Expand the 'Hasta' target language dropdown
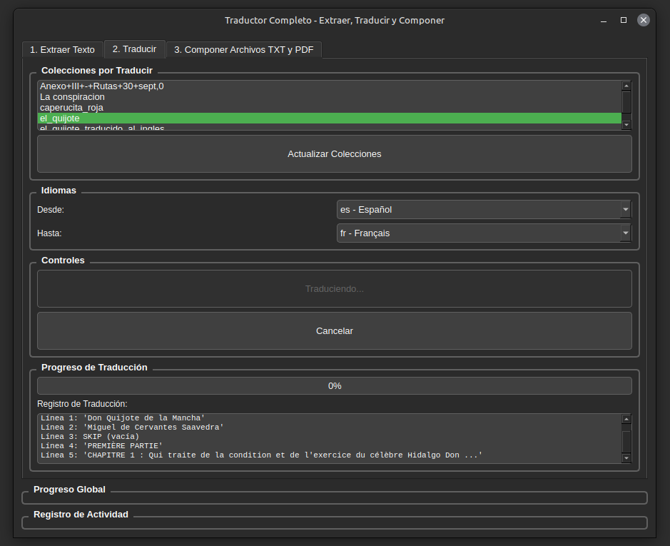This screenshot has height=546, width=670. 483,233
